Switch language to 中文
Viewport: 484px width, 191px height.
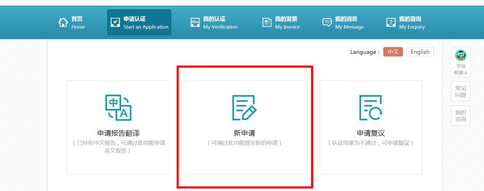(393, 52)
